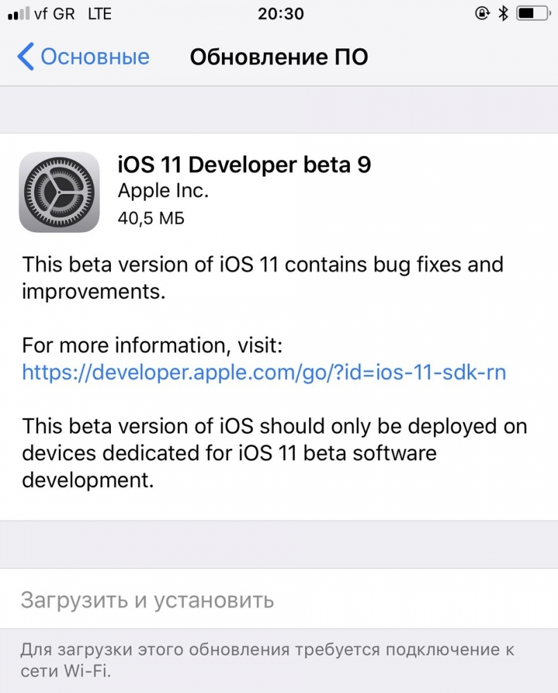Tap the beta deployment warning paragraph
Viewport: 558px width, 693px height.
(x=274, y=453)
